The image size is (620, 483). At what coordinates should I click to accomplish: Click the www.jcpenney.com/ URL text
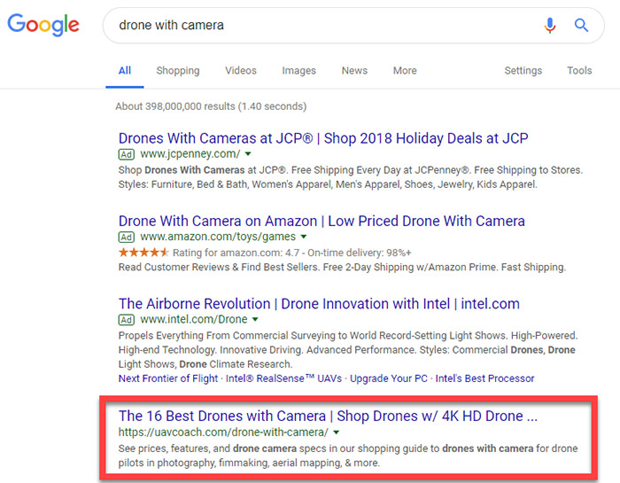point(190,154)
